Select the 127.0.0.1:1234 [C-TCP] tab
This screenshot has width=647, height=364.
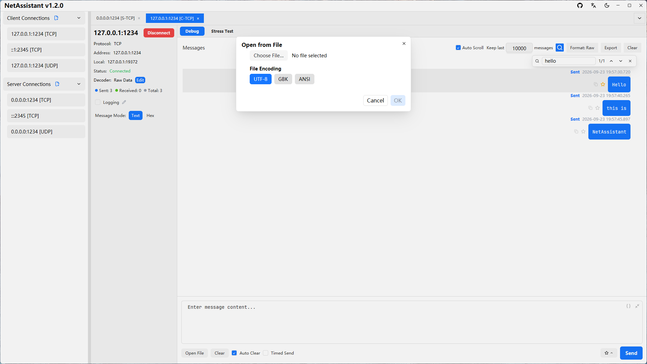[x=172, y=19]
